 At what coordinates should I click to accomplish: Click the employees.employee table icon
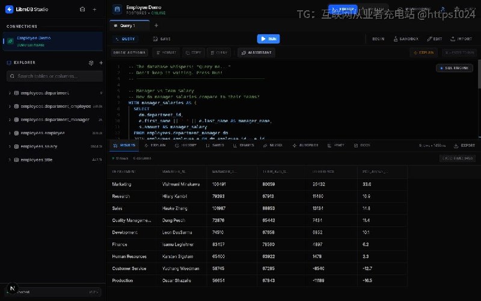coord(17,133)
